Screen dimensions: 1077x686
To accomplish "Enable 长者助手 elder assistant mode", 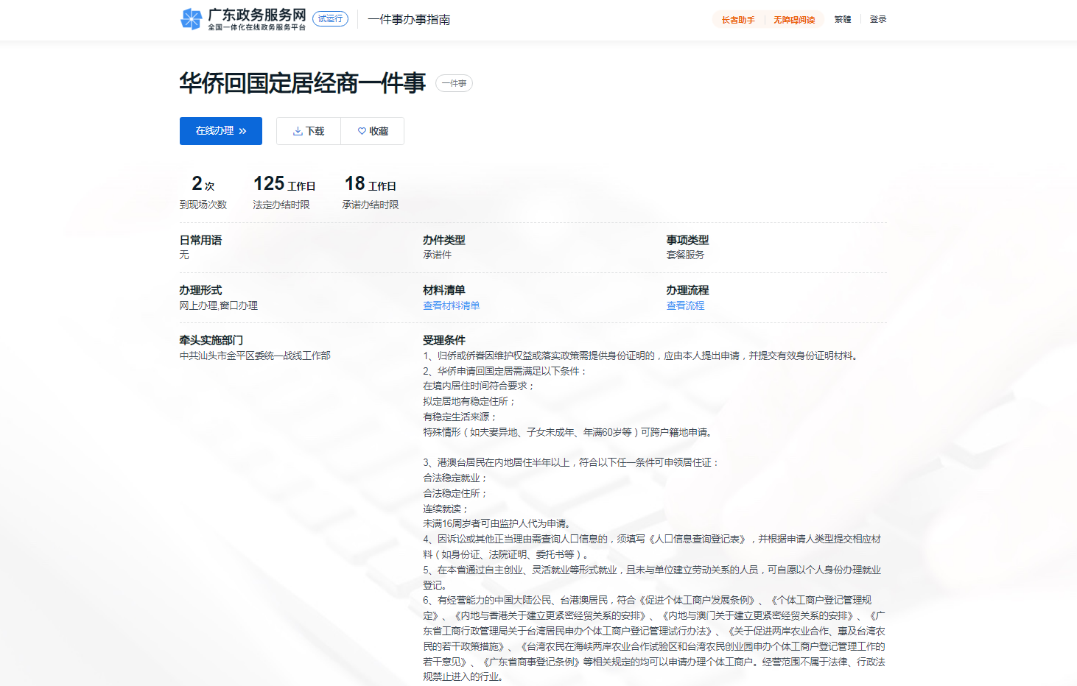I will click(x=737, y=20).
